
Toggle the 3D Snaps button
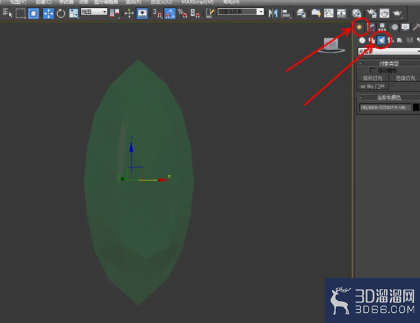[x=157, y=13]
